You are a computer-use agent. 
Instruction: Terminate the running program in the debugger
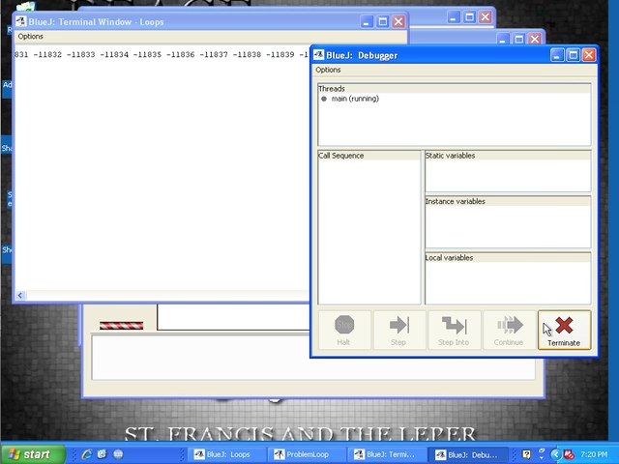563,330
